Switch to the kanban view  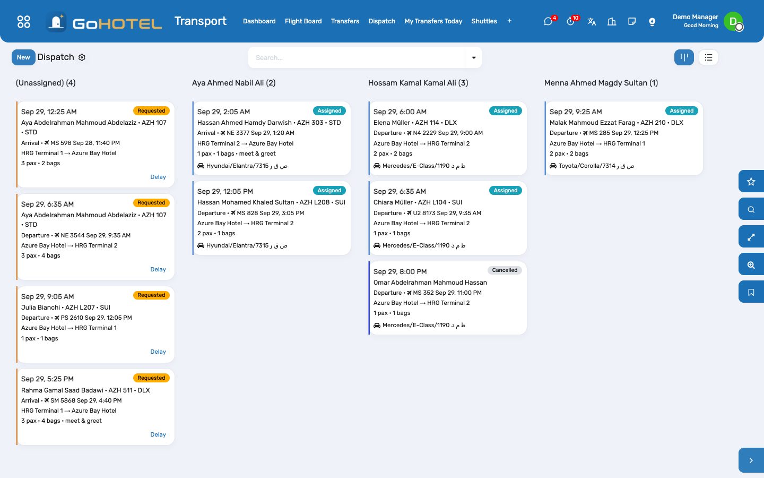684,57
